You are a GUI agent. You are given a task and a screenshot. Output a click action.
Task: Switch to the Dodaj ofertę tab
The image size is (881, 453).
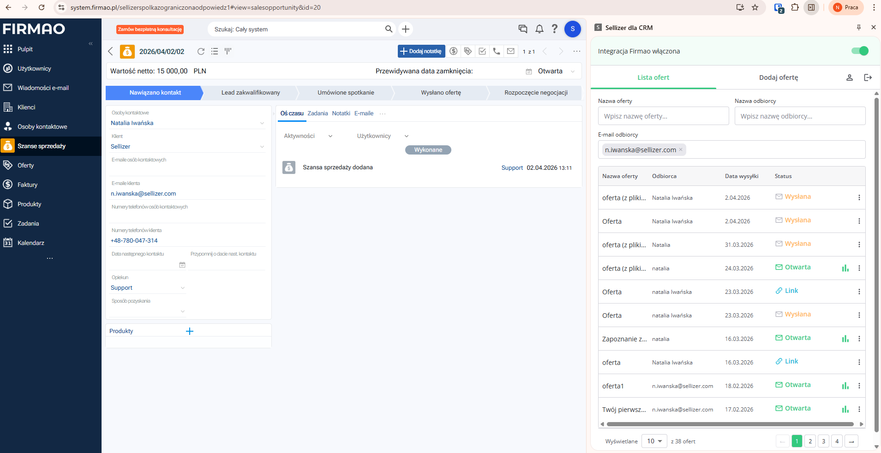[779, 77]
